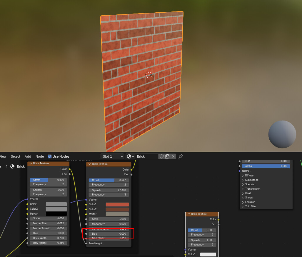Click Squash 1.000 field in left node
The width and height of the screenshot is (302, 257).
48,190
